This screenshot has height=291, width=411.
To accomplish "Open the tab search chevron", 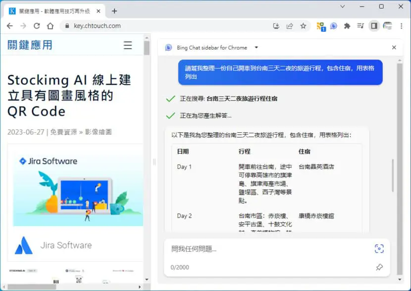I will tap(342, 6).
